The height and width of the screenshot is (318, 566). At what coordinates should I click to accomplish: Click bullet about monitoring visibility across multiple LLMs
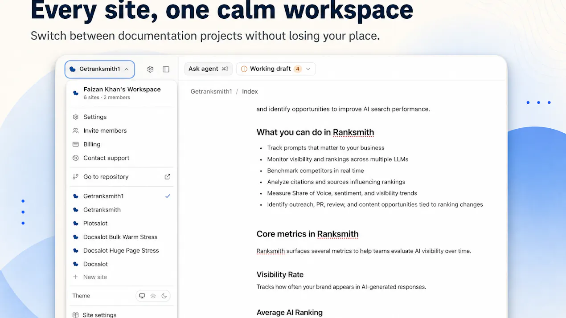pyautogui.click(x=338, y=159)
